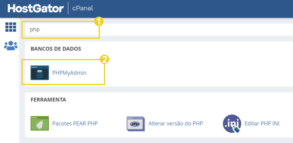Click the round .ini editor icon
293x143 pixels.
pyautogui.click(x=232, y=123)
